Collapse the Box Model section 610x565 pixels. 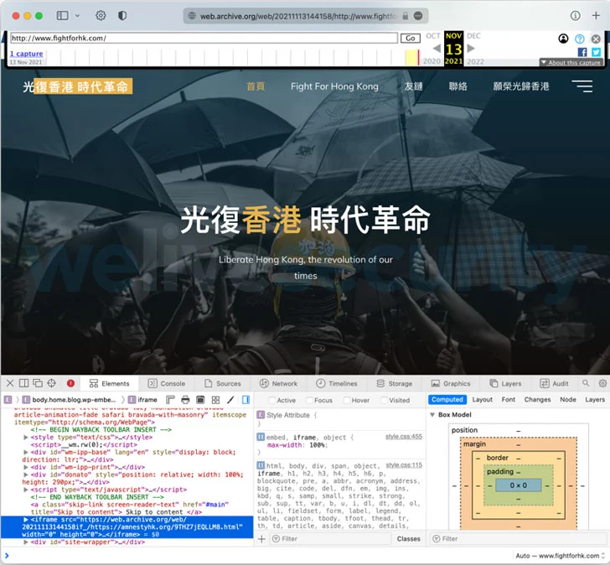tap(432, 415)
